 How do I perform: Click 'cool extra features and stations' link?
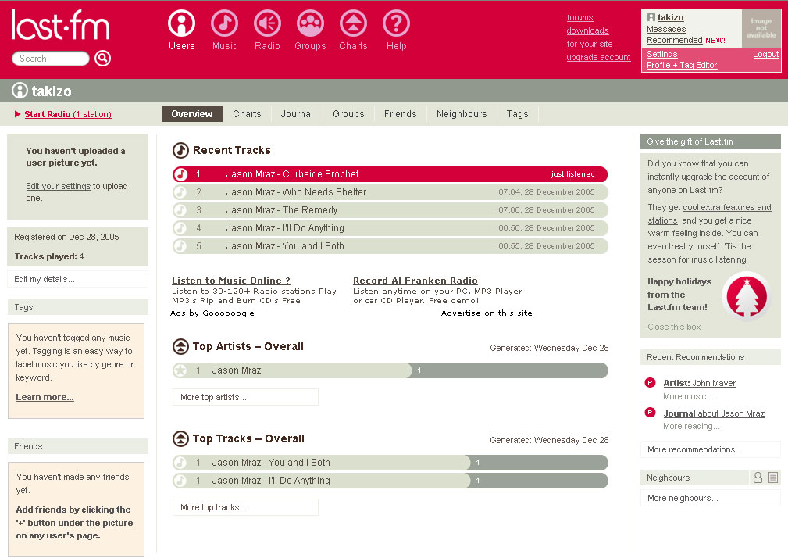point(709,213)
